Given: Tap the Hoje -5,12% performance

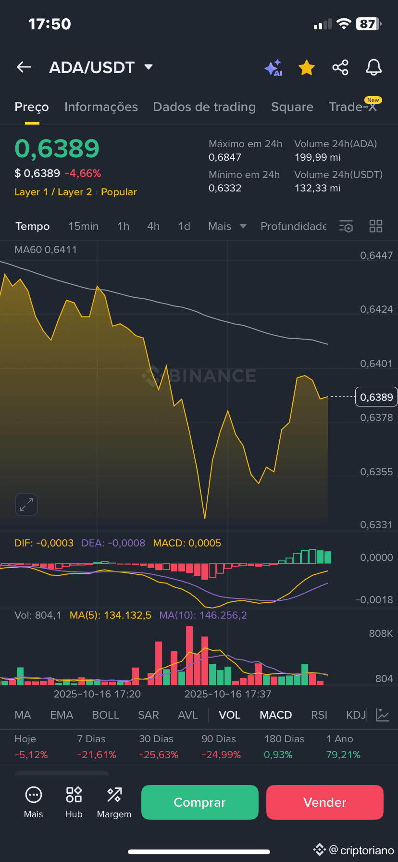Looking at the screenshot, I should tap(31, 747).
